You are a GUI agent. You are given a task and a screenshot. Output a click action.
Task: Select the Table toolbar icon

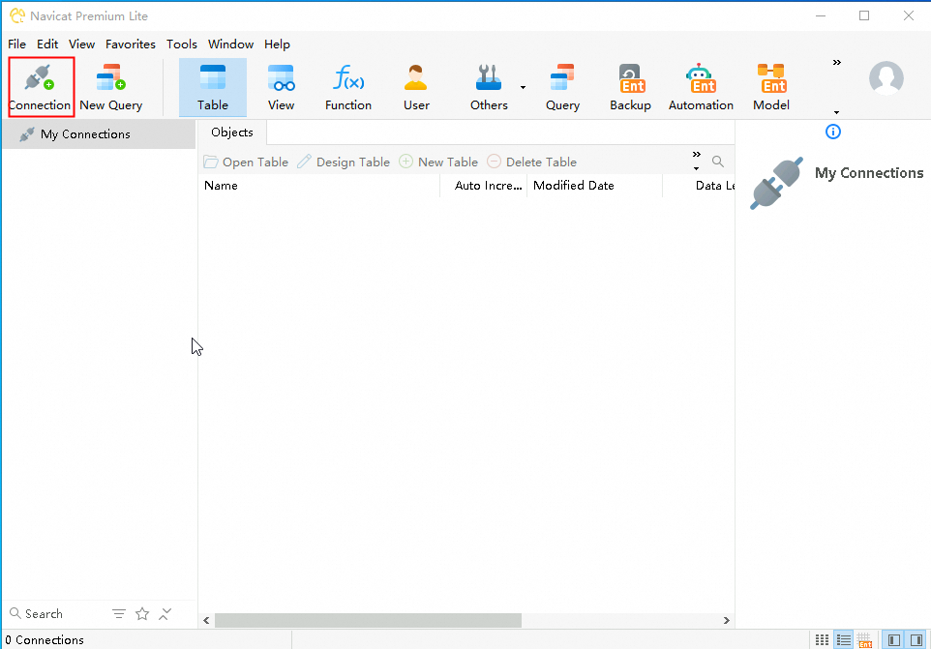(x=213, y=87)
